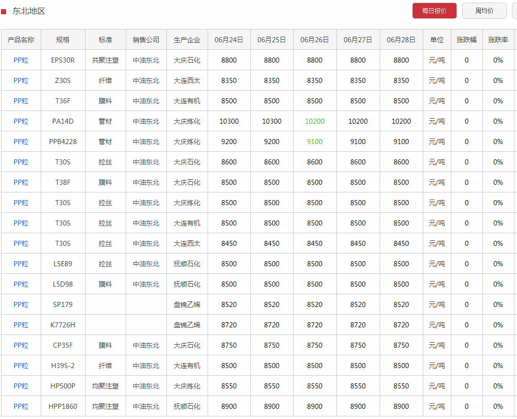Open PP粒 link in SP179 row
This screenshot has width=517, height=419.
[x=21, y=304]
